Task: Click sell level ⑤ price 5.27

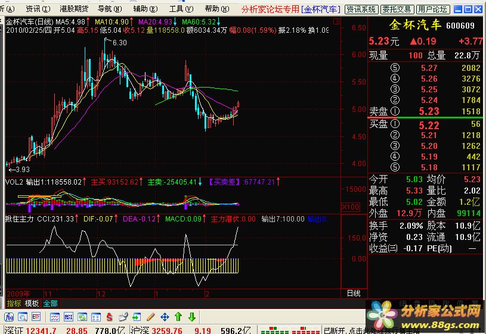Action: [x=429, y=68]
